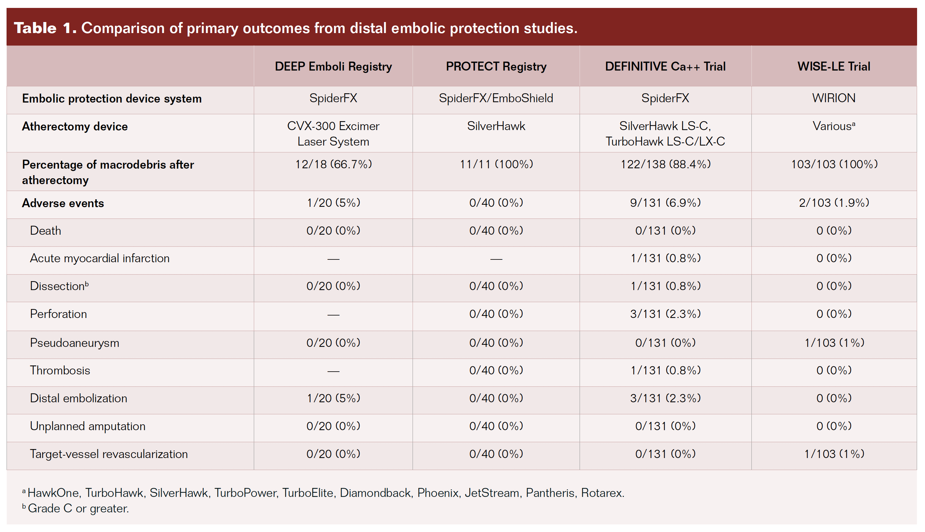The image size is (925, 532).
Task: Click the CVX-300 Excimer Laser System cell
Action: point(333,134)
